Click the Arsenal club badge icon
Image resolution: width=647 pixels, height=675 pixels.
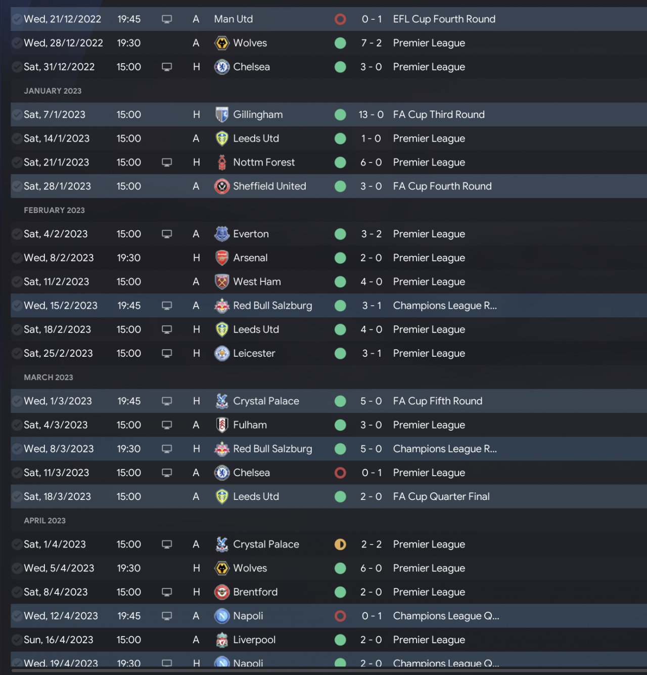pyautogui.click(x=222, y=258)
